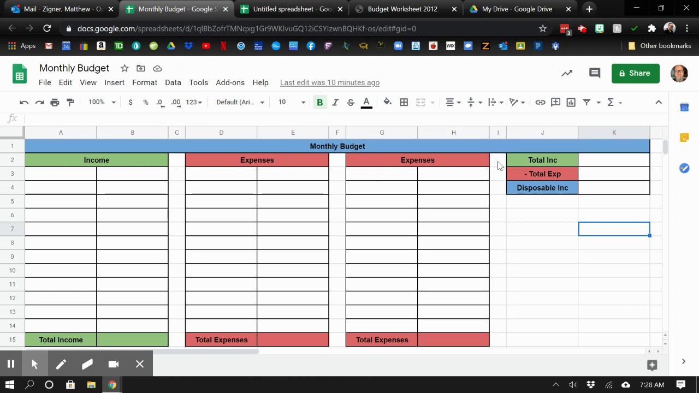Open the Google account avatar
The width and height of the screenshot is (699, 393).
tap(679, 73)
